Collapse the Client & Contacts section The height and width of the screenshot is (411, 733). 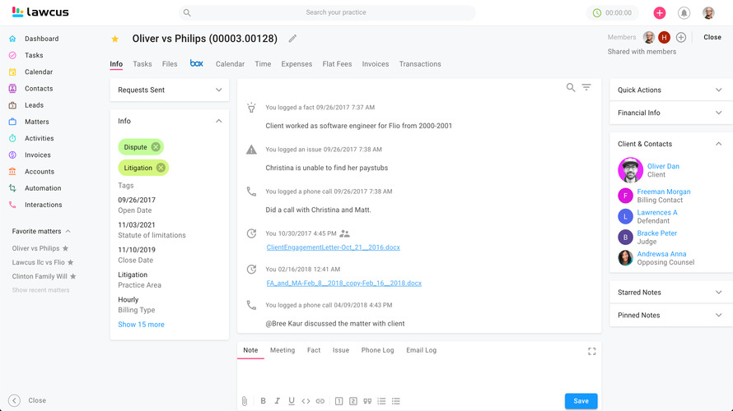point(718,144)
